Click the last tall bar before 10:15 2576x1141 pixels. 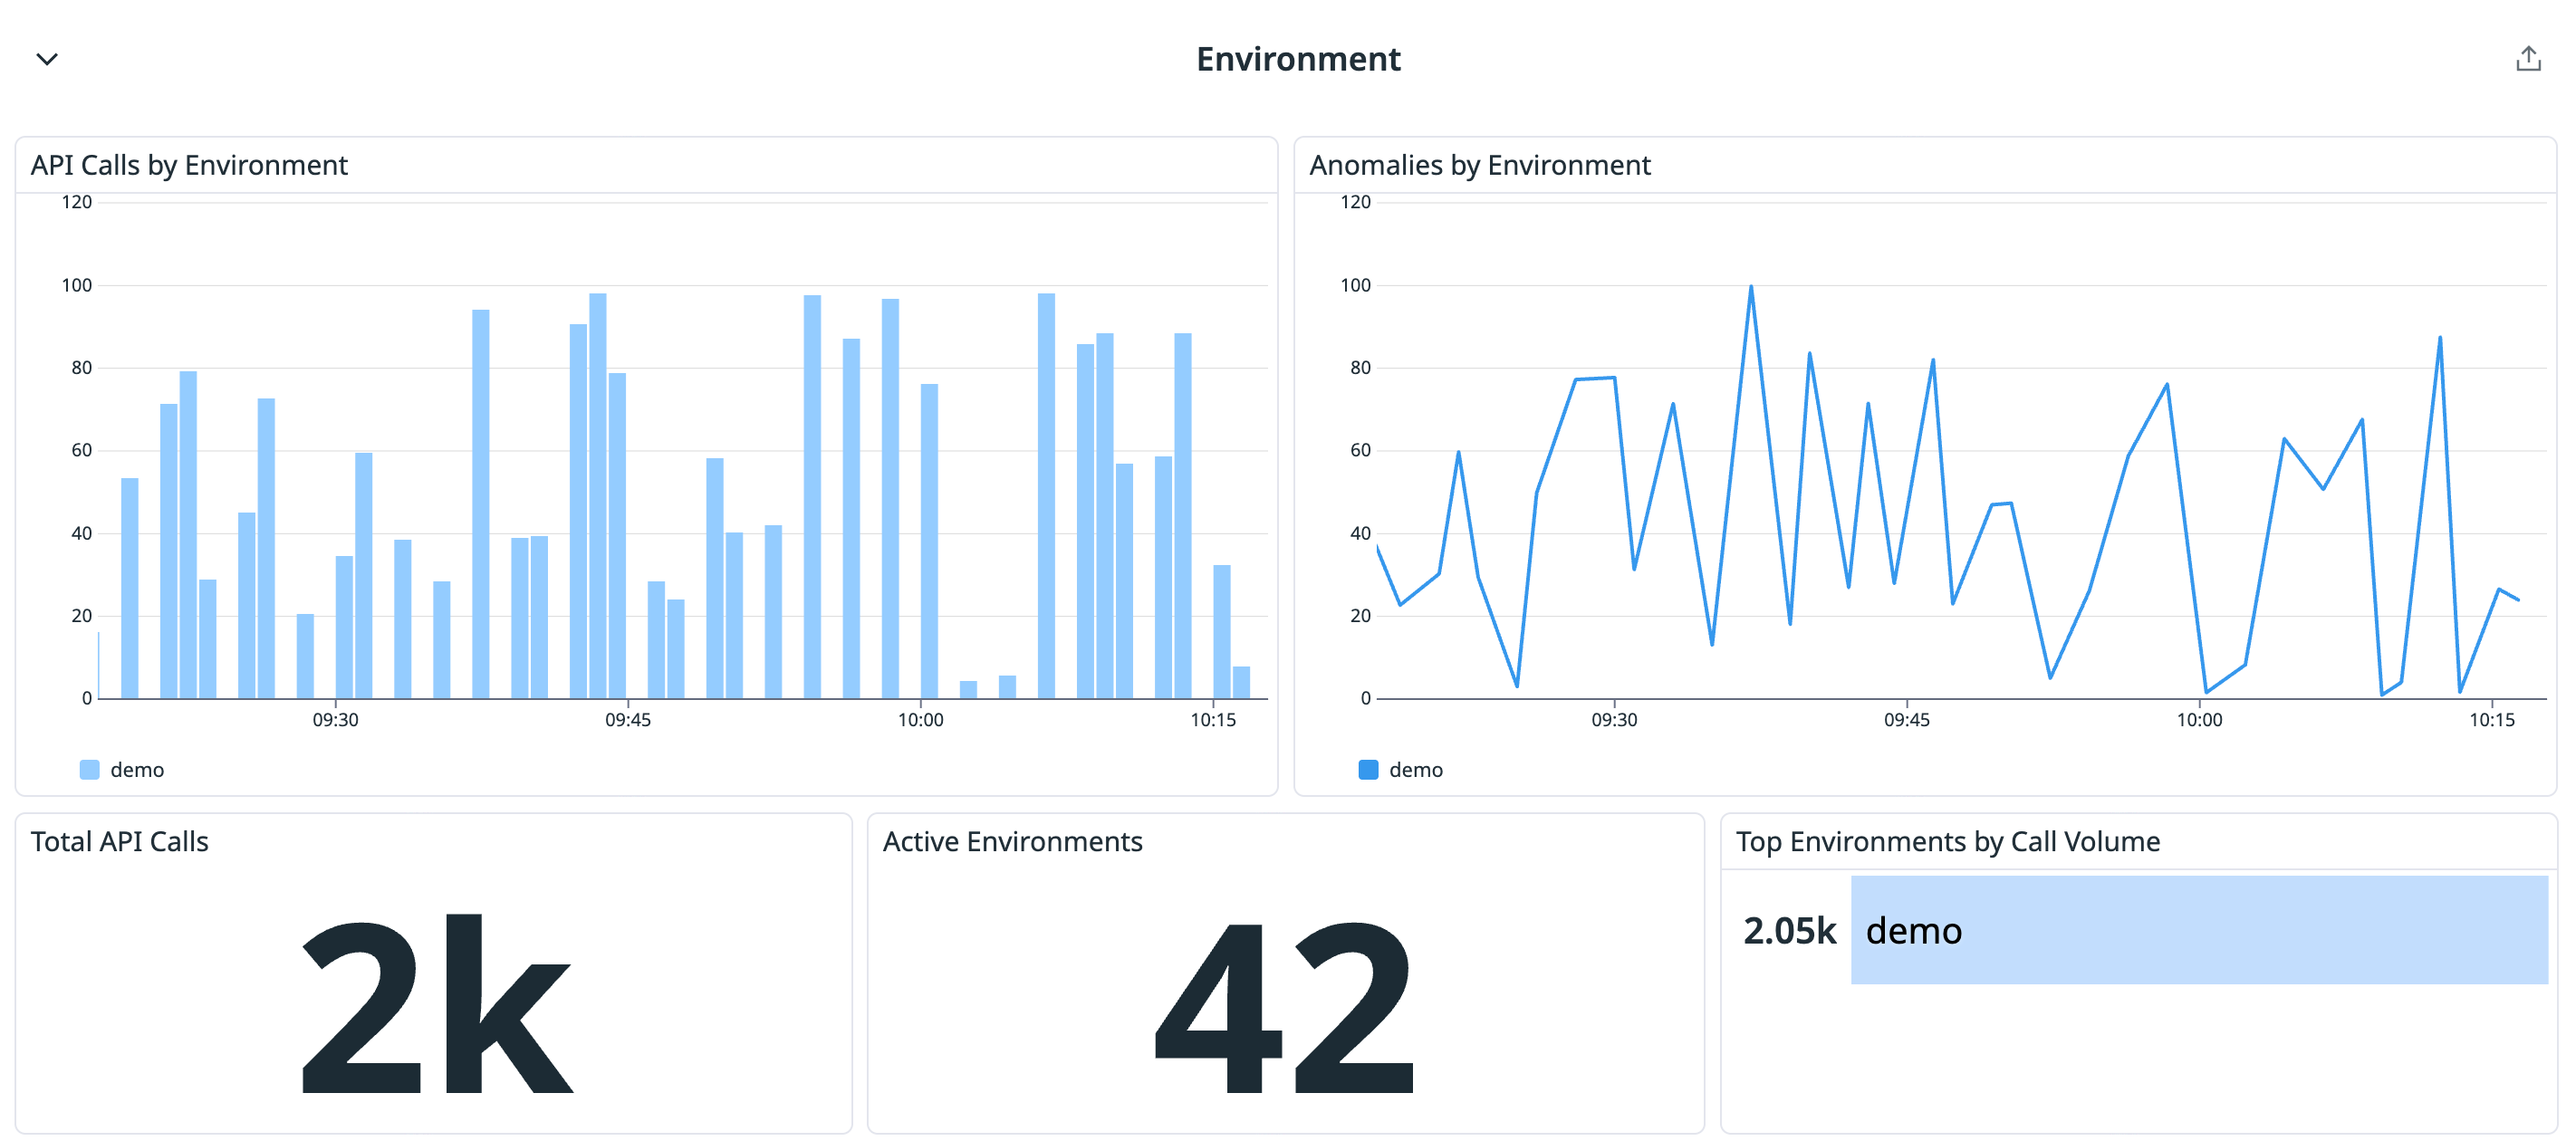click(x=1183, y=515)
